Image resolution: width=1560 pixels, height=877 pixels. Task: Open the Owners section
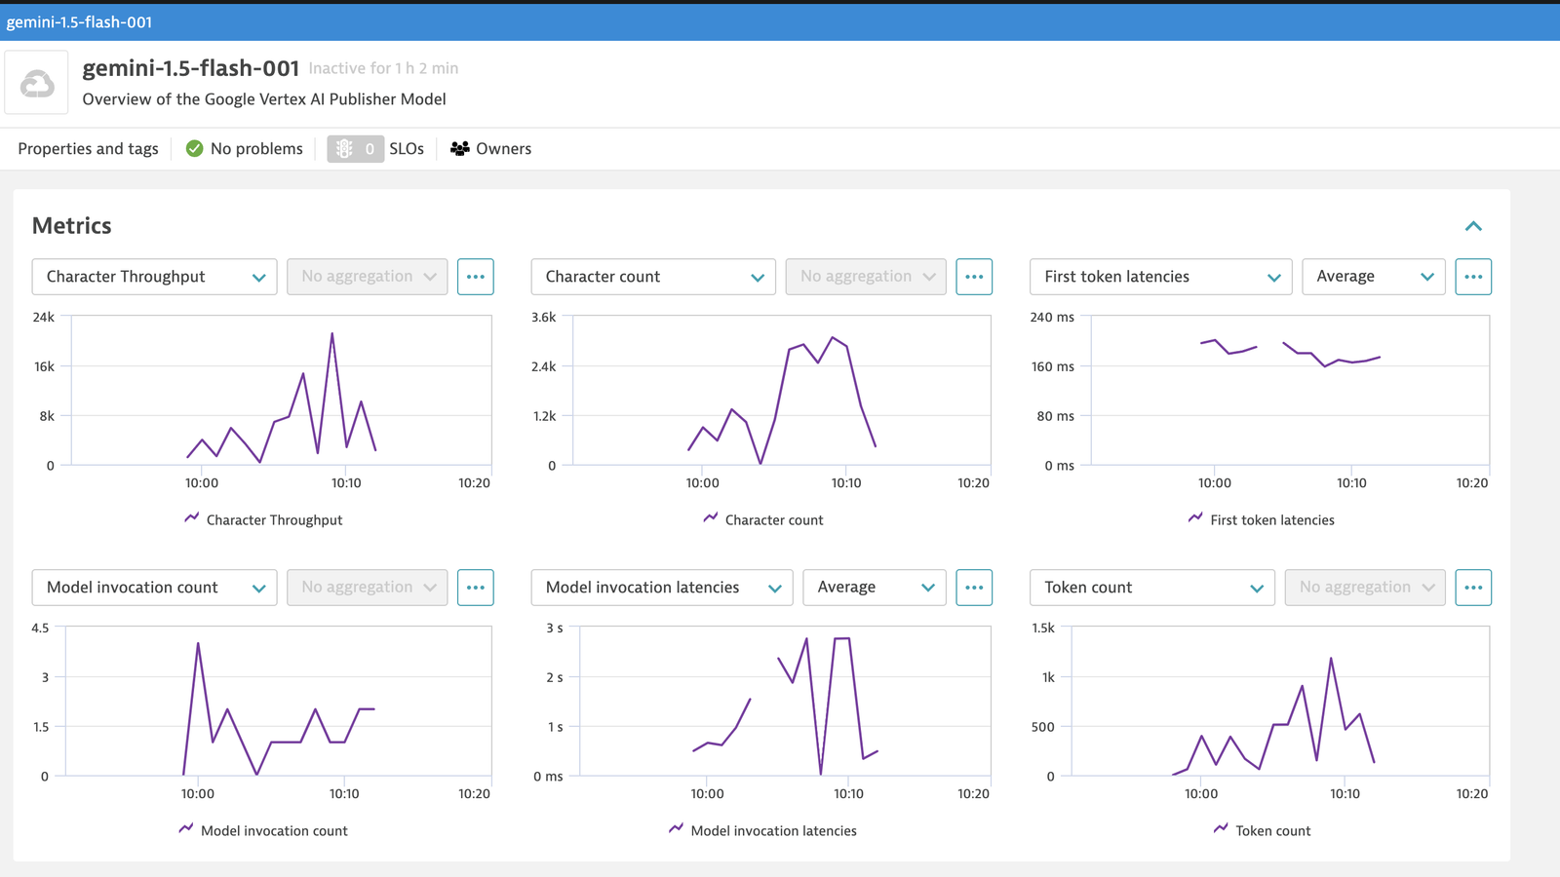click(x=491, y=149)
